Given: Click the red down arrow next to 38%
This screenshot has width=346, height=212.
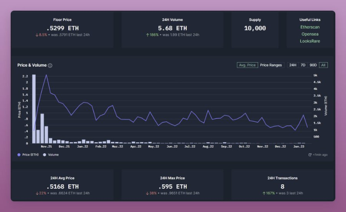Looking at the screenshot, I should coord(147,193).
